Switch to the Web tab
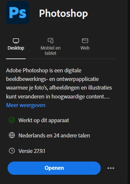 click(x=85, y=48)
